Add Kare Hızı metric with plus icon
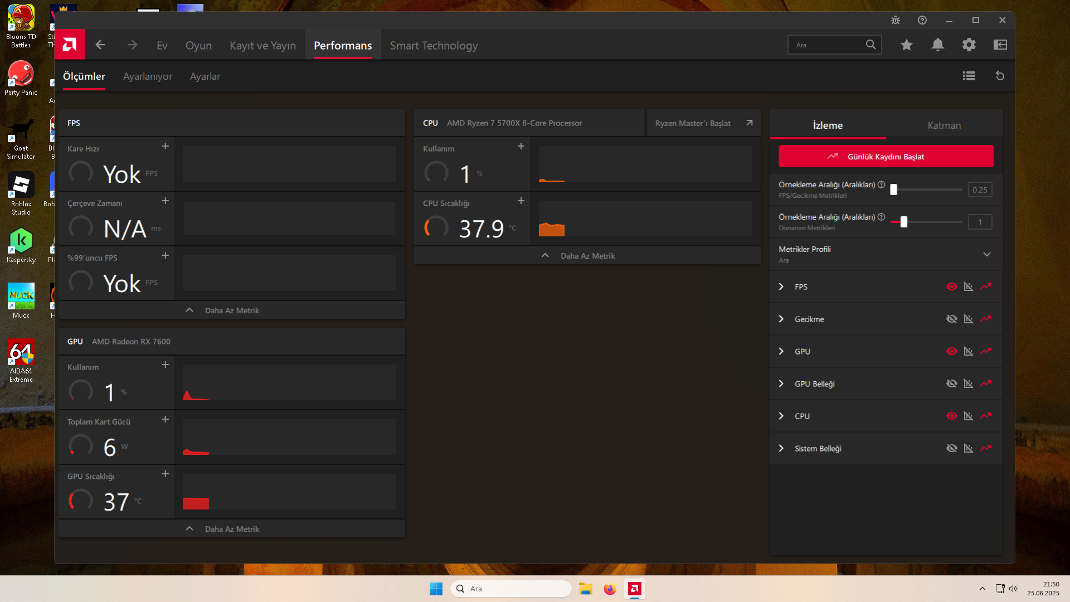 166,146
